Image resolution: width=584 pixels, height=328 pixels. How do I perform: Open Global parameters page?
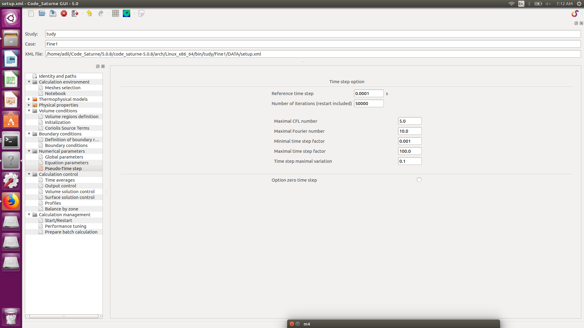point(64,157)
